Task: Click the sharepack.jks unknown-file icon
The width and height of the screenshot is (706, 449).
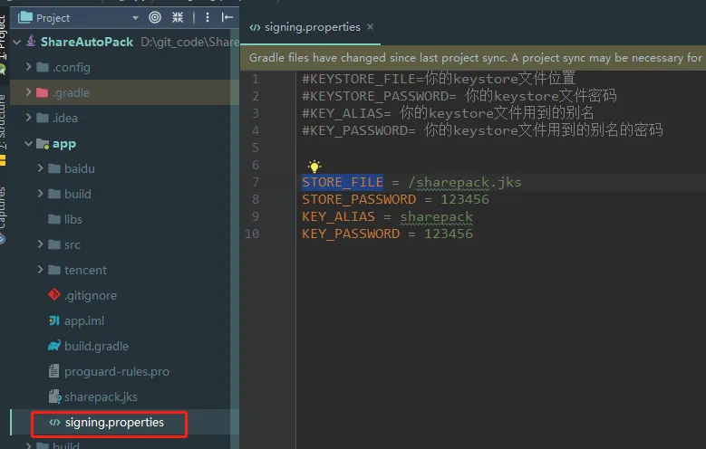Action: coord(54,396)
